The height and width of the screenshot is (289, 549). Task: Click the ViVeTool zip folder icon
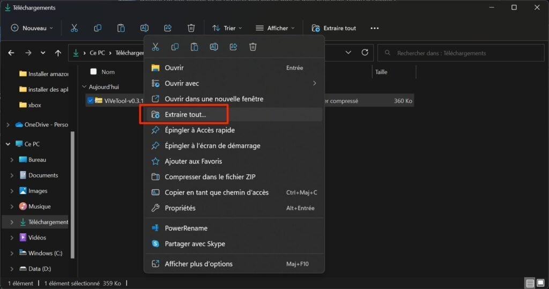(99, 101)
